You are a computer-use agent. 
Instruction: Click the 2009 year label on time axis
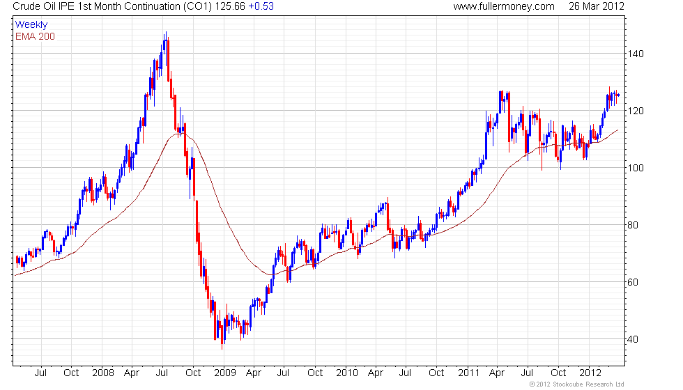pyautogui.click(x=224, y=373)
